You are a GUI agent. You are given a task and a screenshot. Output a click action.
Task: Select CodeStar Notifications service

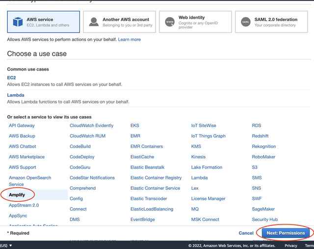[92, 177]
